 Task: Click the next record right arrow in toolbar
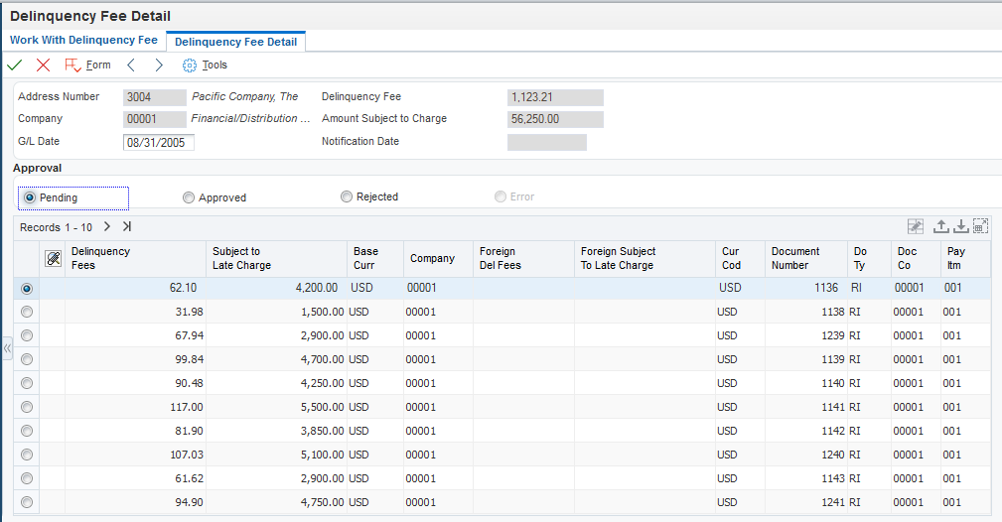coord(159,65)
